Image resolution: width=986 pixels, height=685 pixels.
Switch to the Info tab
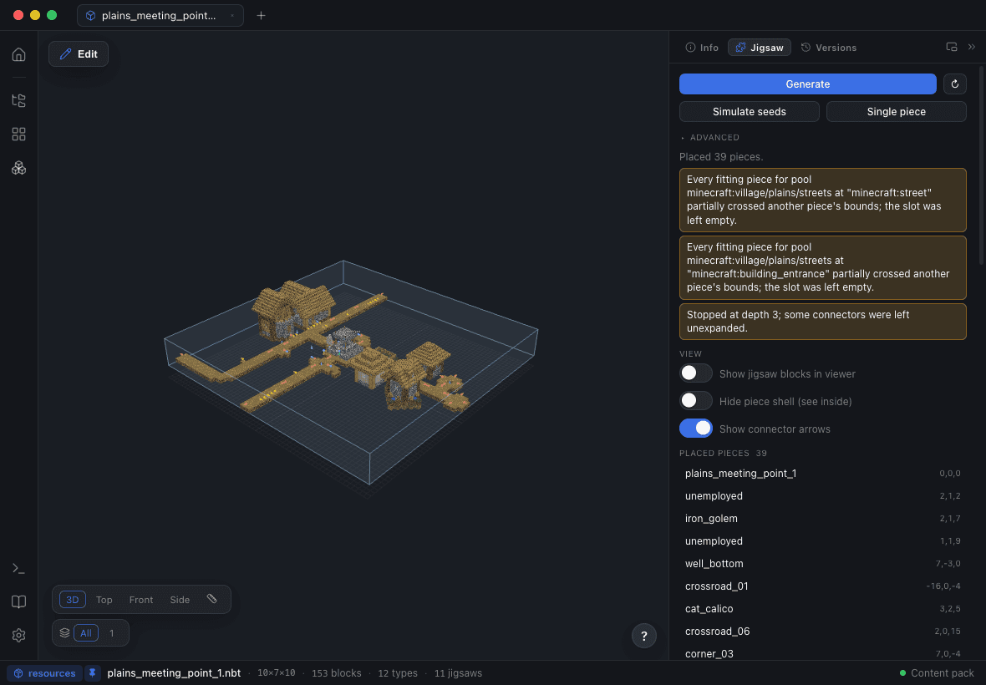[702, 47]
